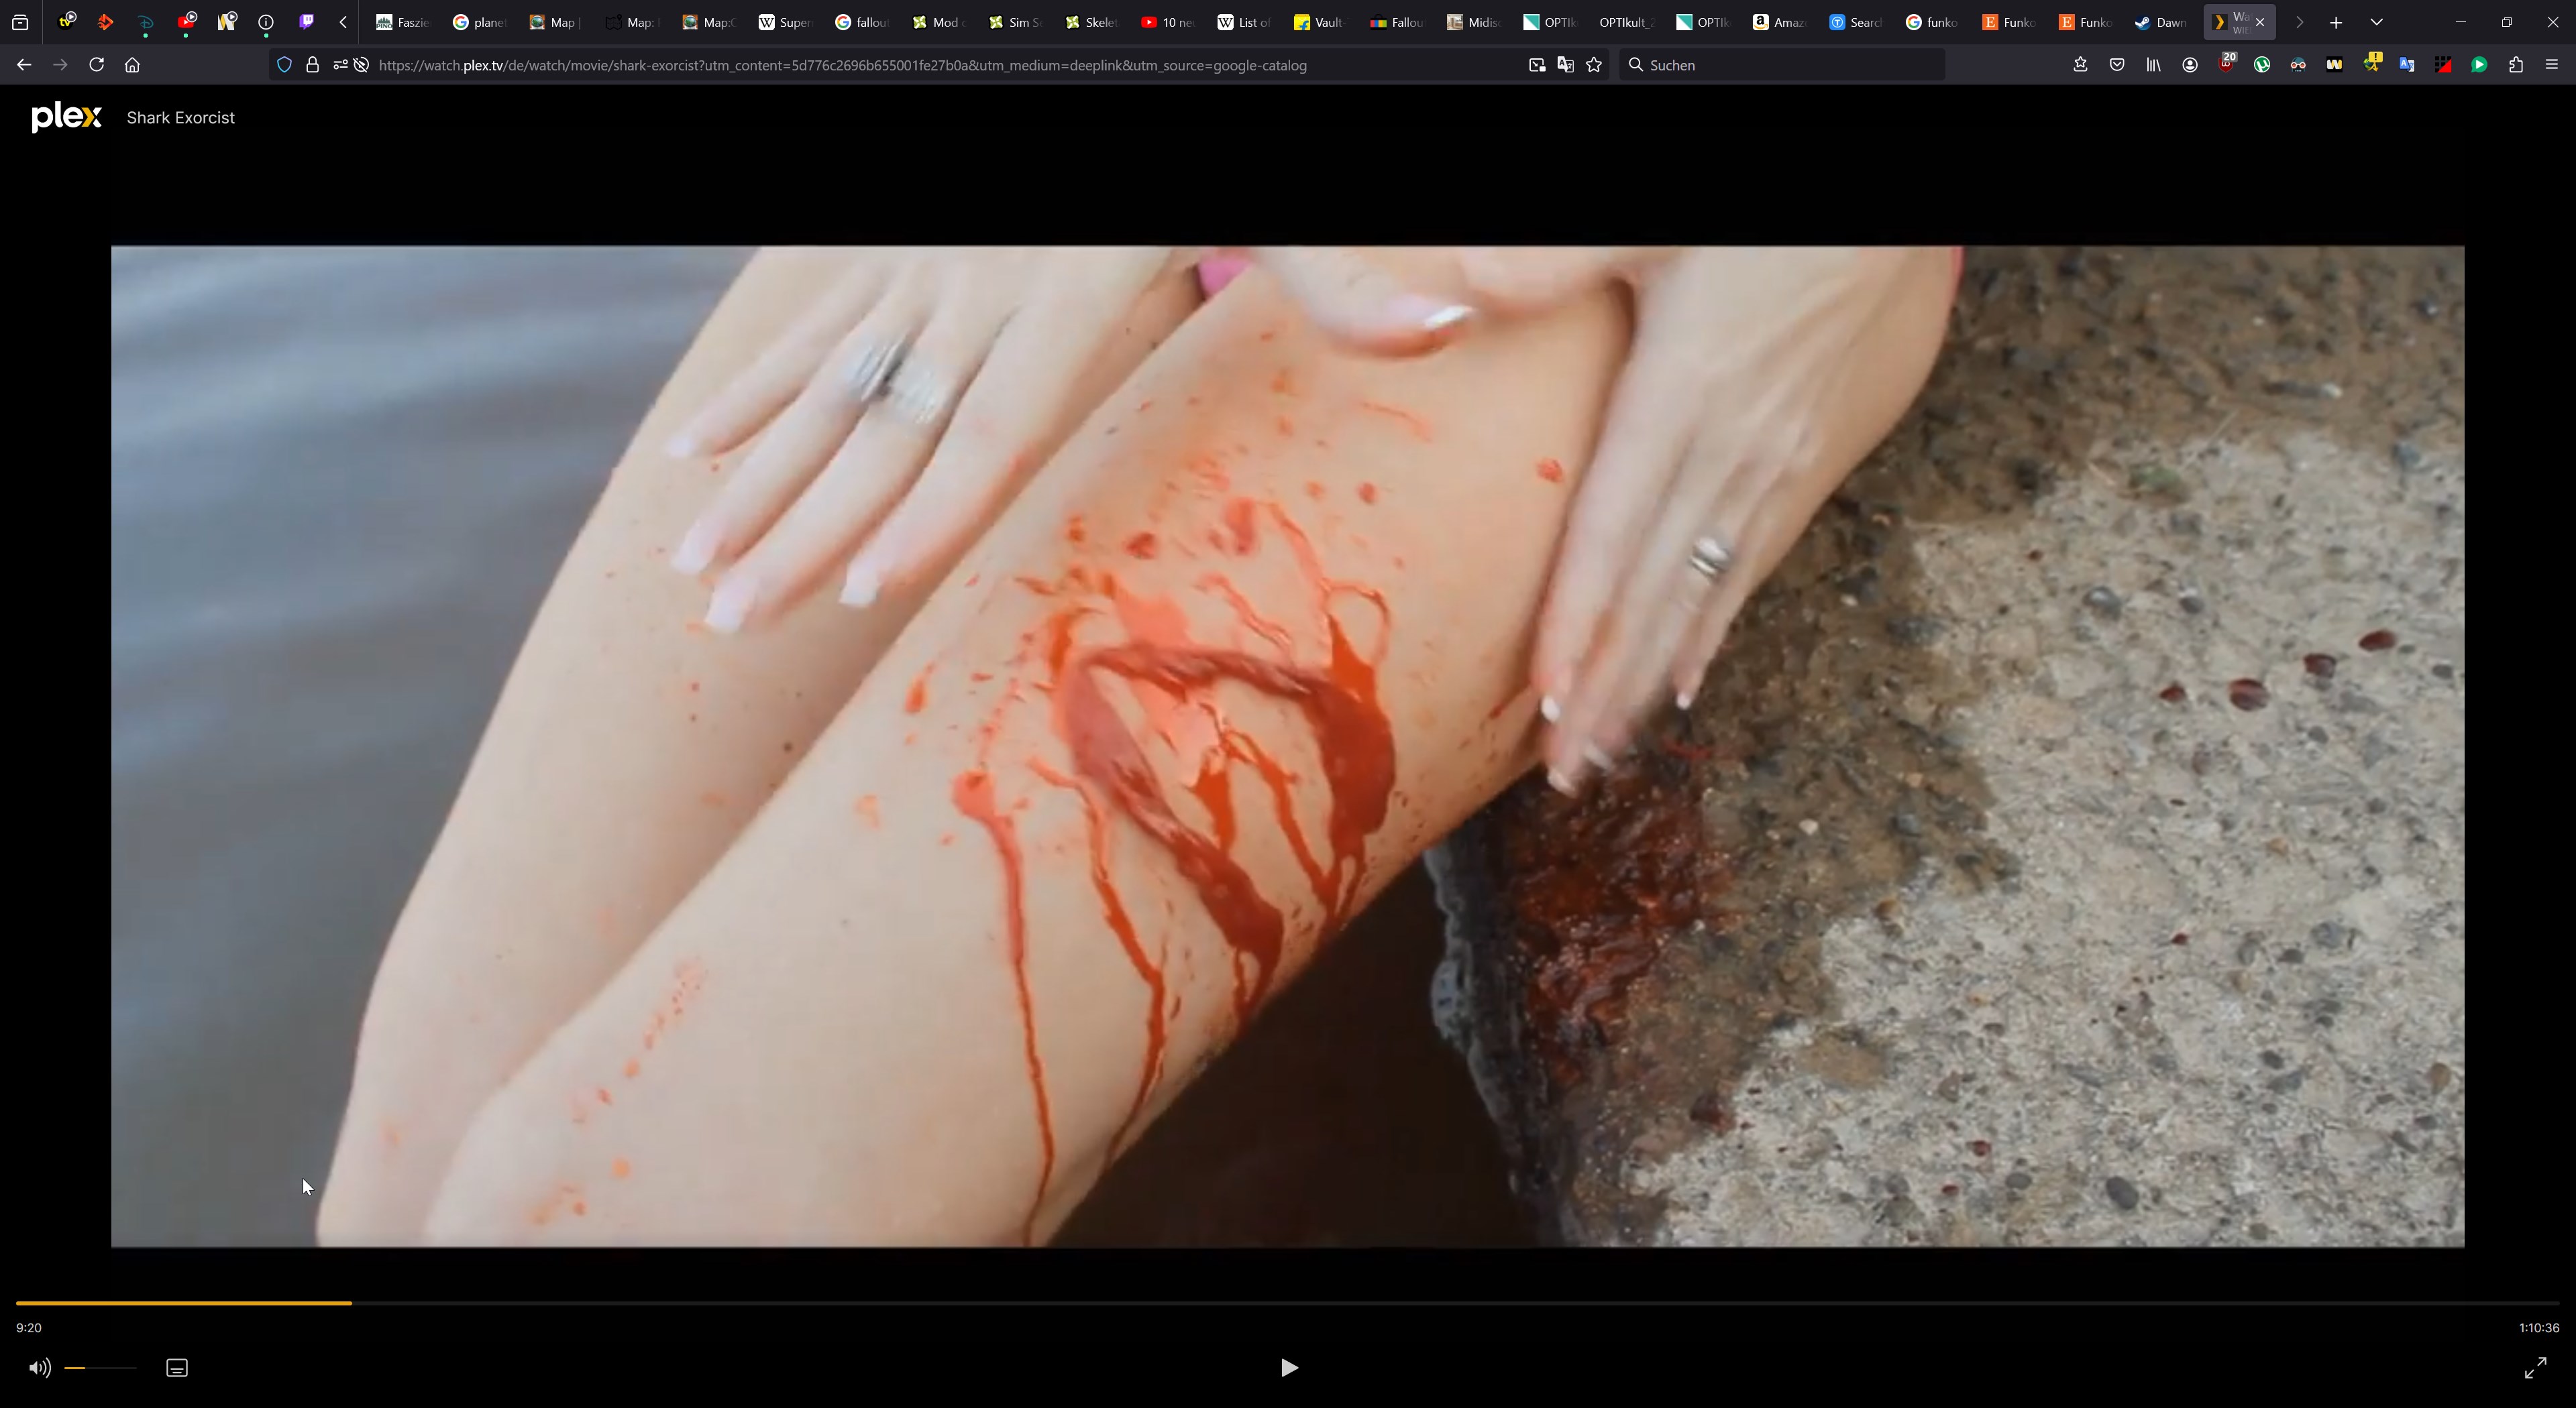Open site permissions icon in address bar

tap(340, 65)
